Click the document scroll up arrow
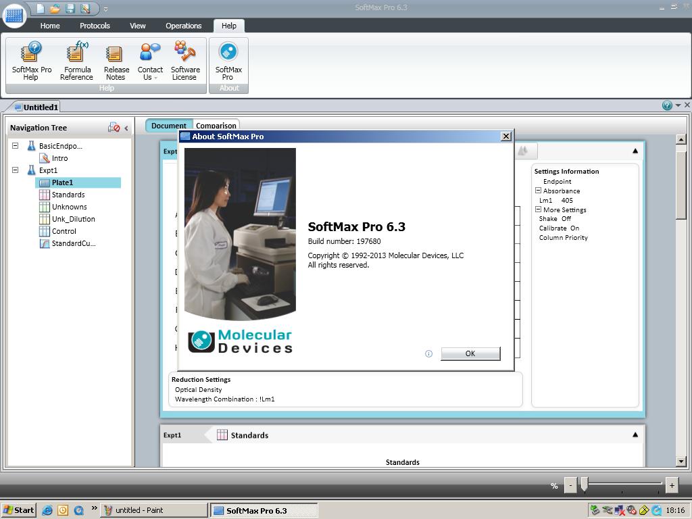 click(681, 139)
